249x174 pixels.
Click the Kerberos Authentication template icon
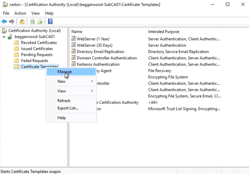coord(73,64)
